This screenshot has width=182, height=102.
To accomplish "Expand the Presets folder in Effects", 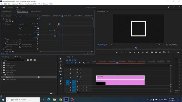I will [x=2, y=63].
